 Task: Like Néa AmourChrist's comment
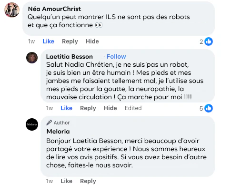click(x=48, y=41)
